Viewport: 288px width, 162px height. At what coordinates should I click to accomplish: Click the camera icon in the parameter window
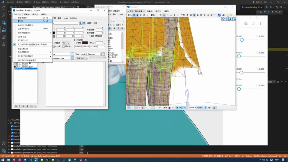coord(246,24)
